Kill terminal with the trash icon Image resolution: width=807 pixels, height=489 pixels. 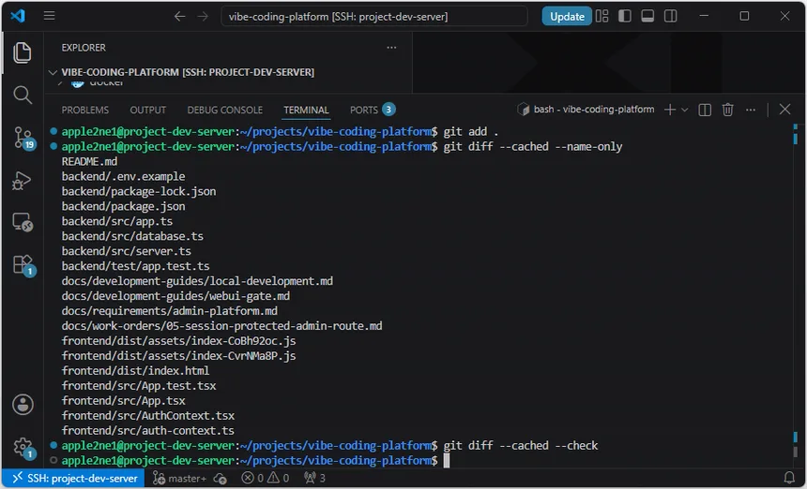(728, 110)
